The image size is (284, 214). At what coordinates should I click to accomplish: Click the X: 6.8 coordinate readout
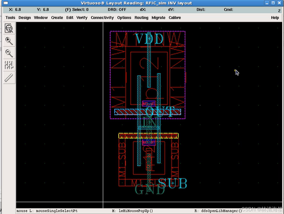(15, 10)
